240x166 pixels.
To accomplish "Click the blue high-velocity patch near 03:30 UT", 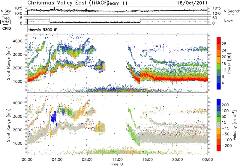I will 53,118.
